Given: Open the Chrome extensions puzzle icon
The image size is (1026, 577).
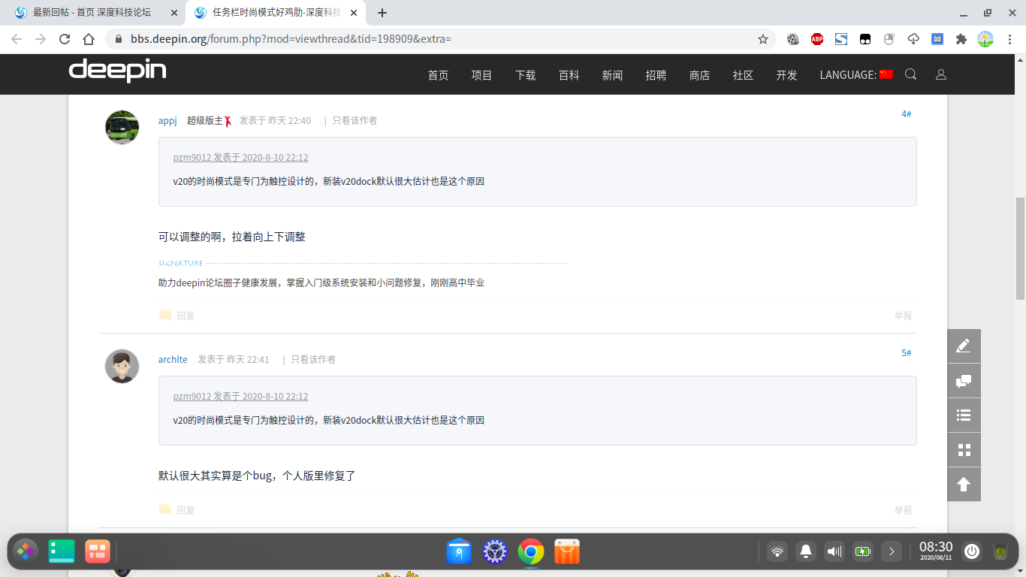Looking at the screenshot, I should point(961,39).
